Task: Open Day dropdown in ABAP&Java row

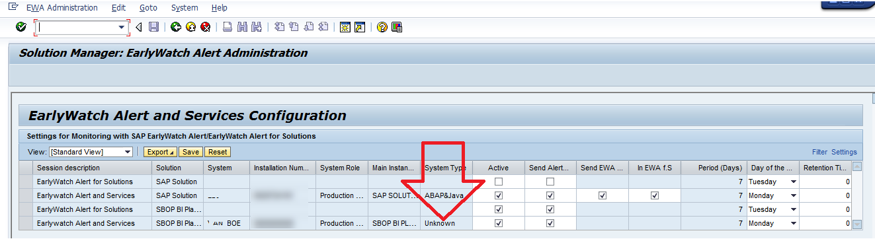Action: pos(794,195)
